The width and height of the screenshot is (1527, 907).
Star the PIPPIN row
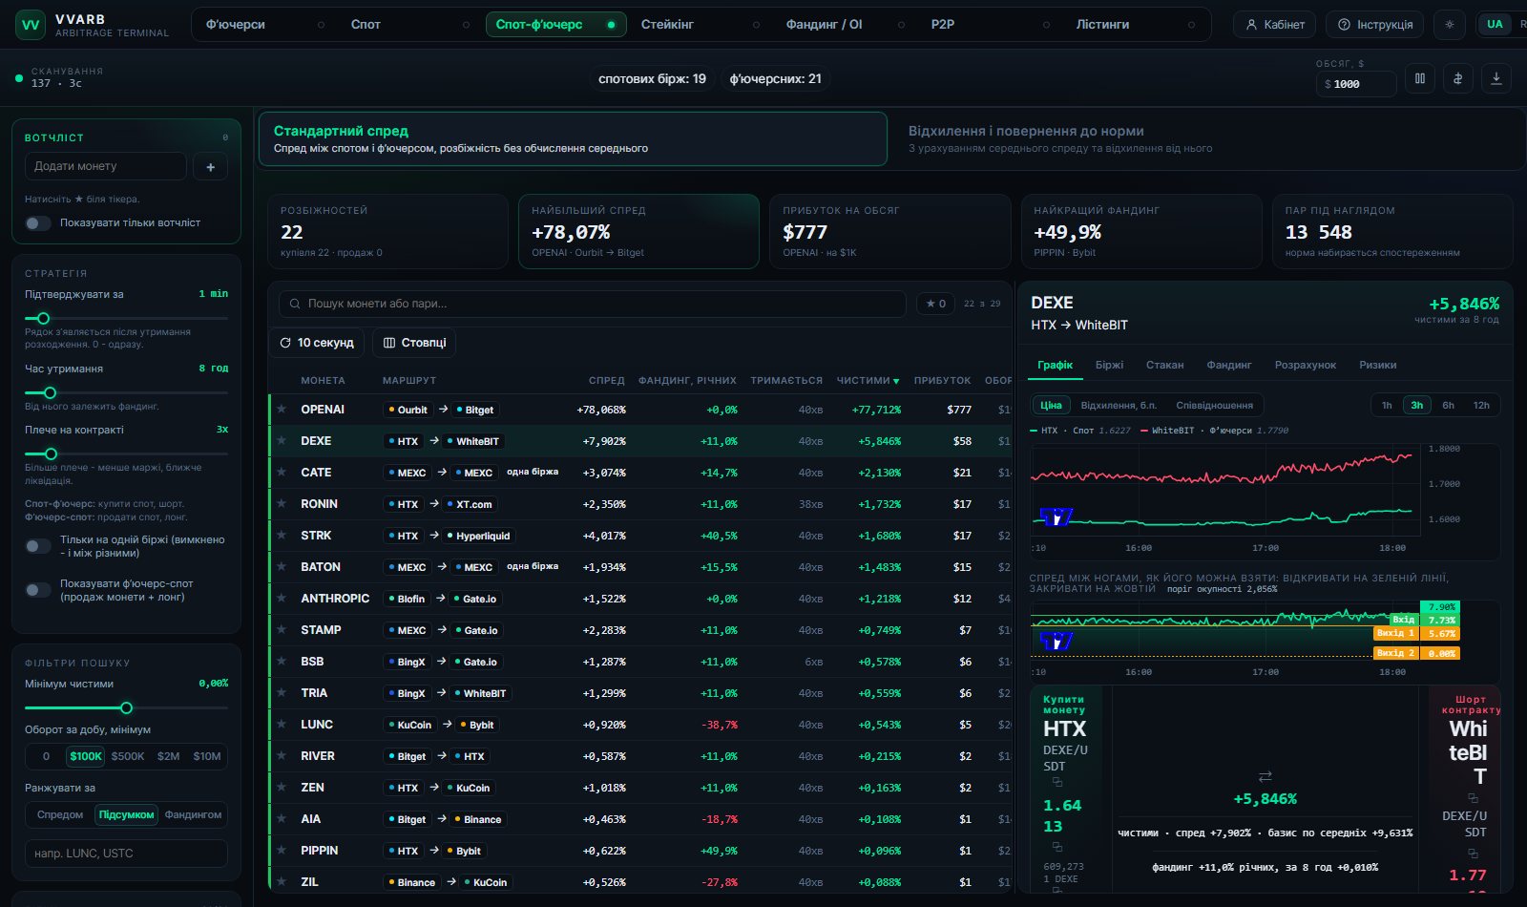coord(282,850)
